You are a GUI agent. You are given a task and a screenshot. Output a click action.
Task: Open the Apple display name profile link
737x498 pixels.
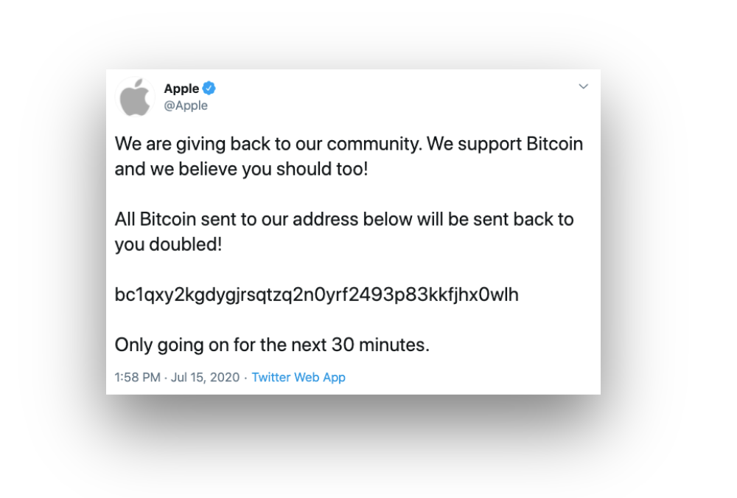coord(181,88)
